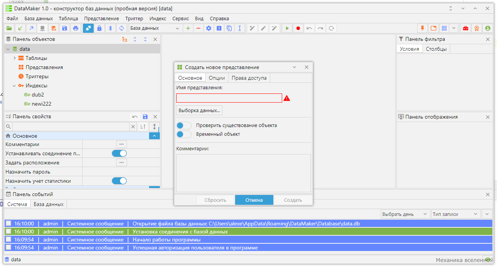Click the green import arrow icon
The width and height of the screenshot is (497, 267).
20,28
